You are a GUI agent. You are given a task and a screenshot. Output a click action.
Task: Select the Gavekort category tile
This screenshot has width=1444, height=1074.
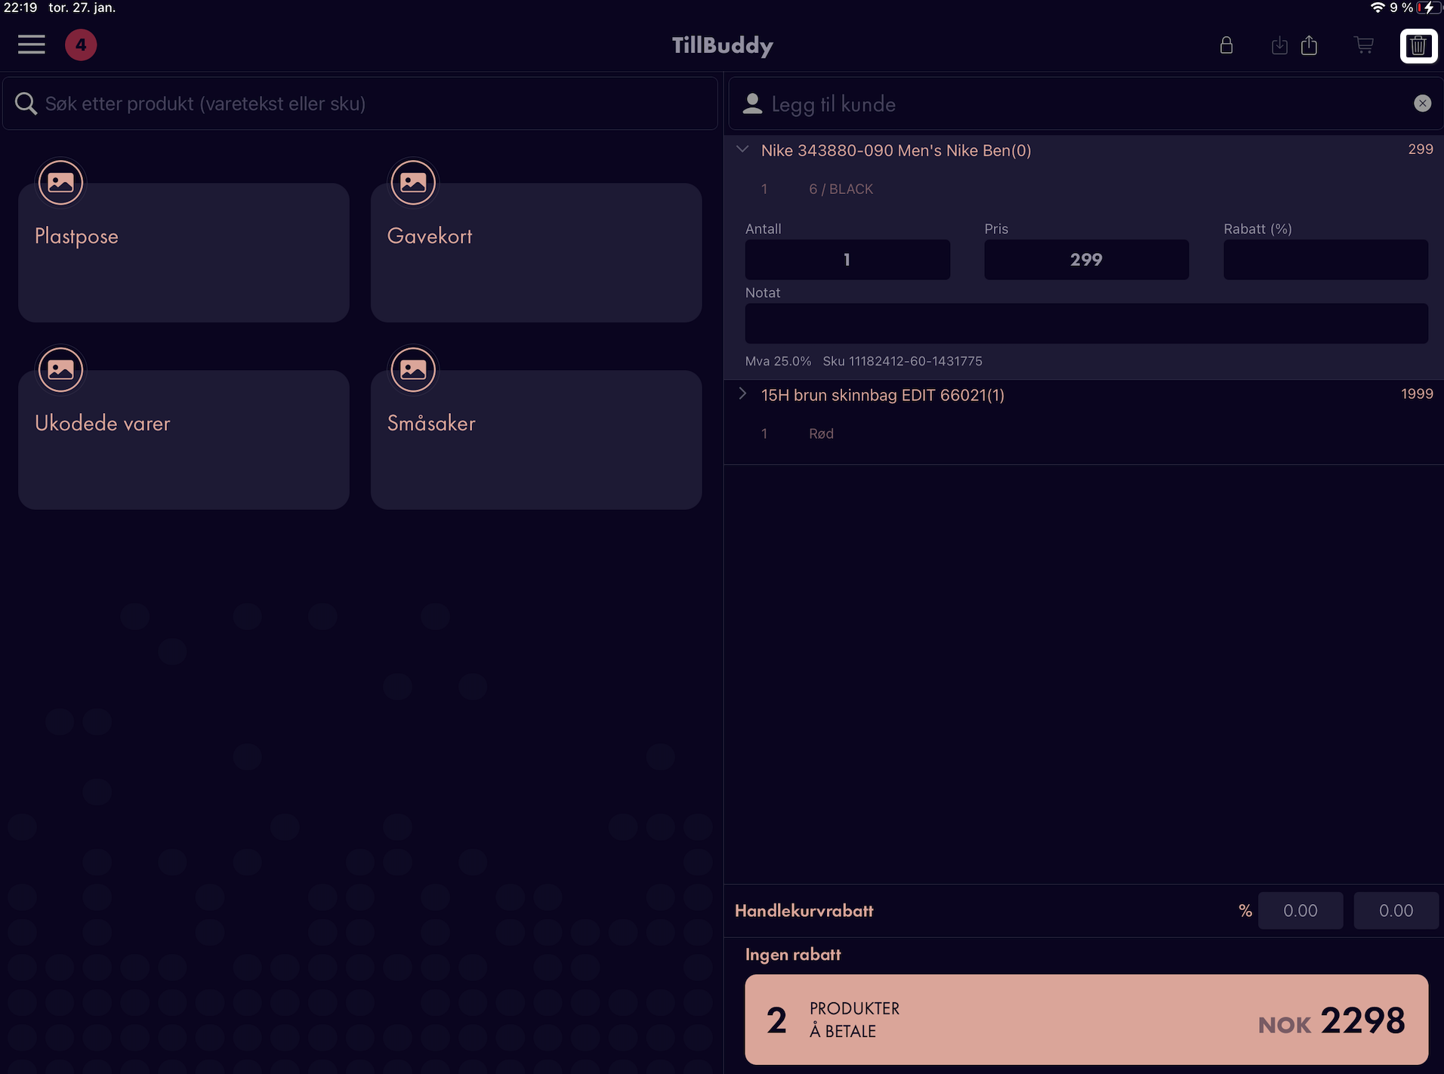tap(536, 252)
